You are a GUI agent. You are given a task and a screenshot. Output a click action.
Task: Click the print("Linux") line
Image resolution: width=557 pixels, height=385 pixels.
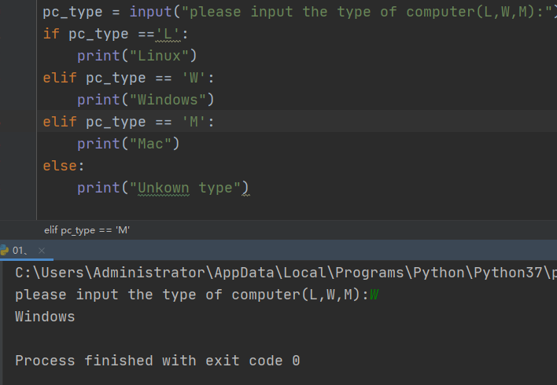point(137,56)
